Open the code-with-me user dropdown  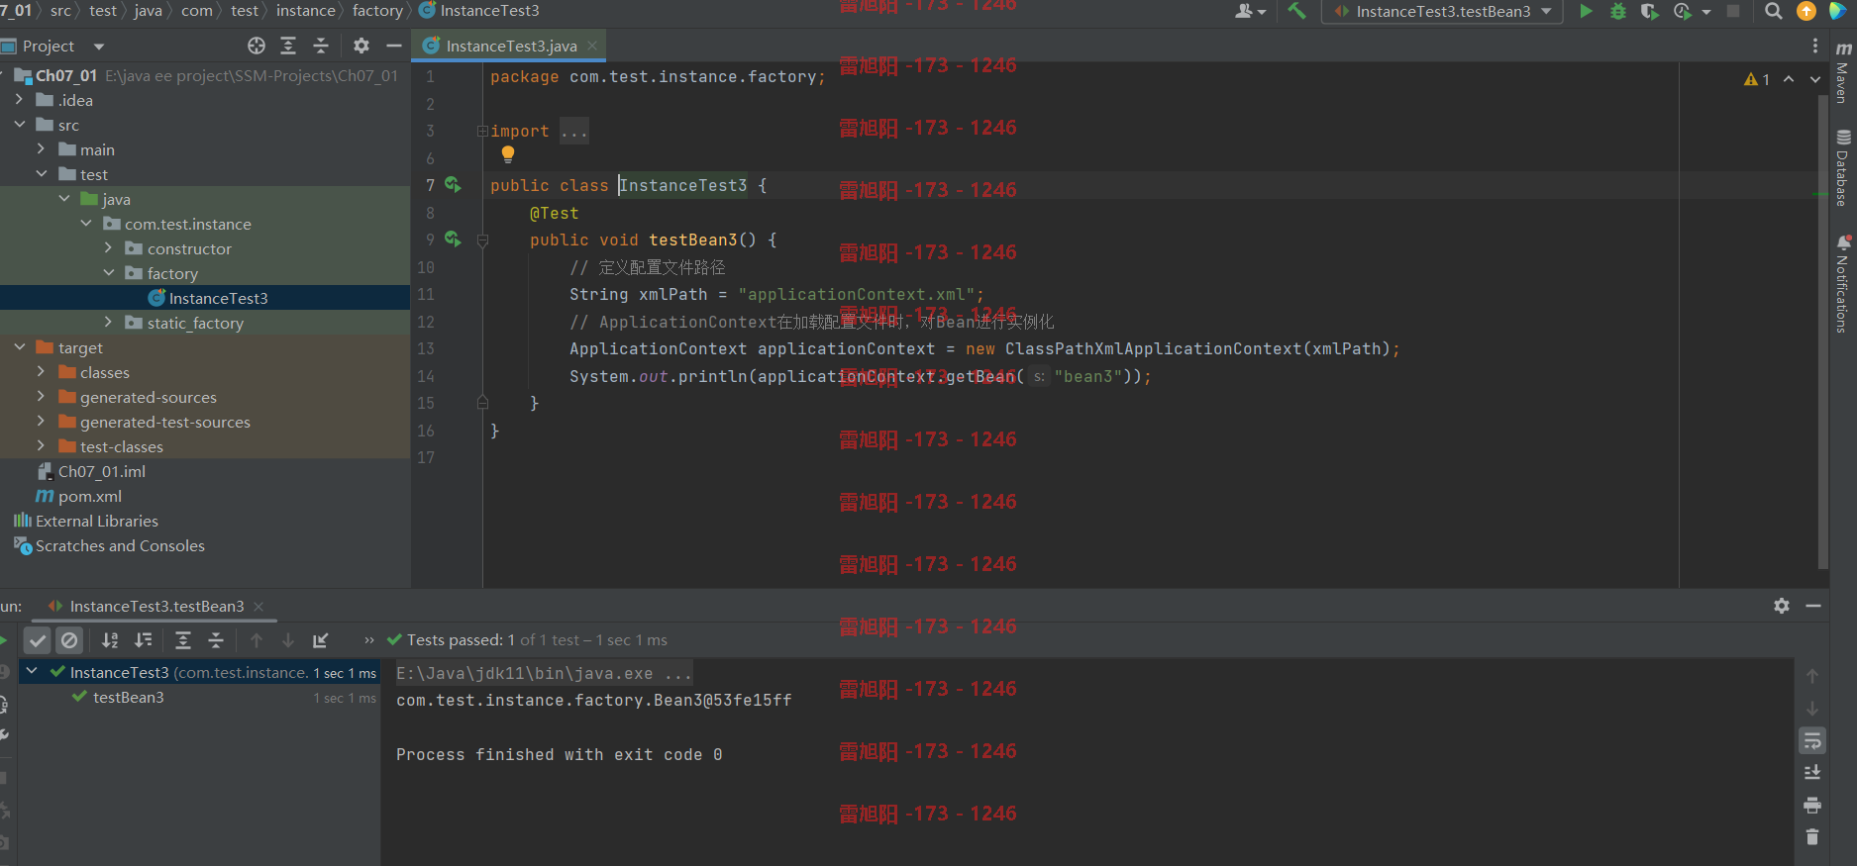pos(1251,11)
